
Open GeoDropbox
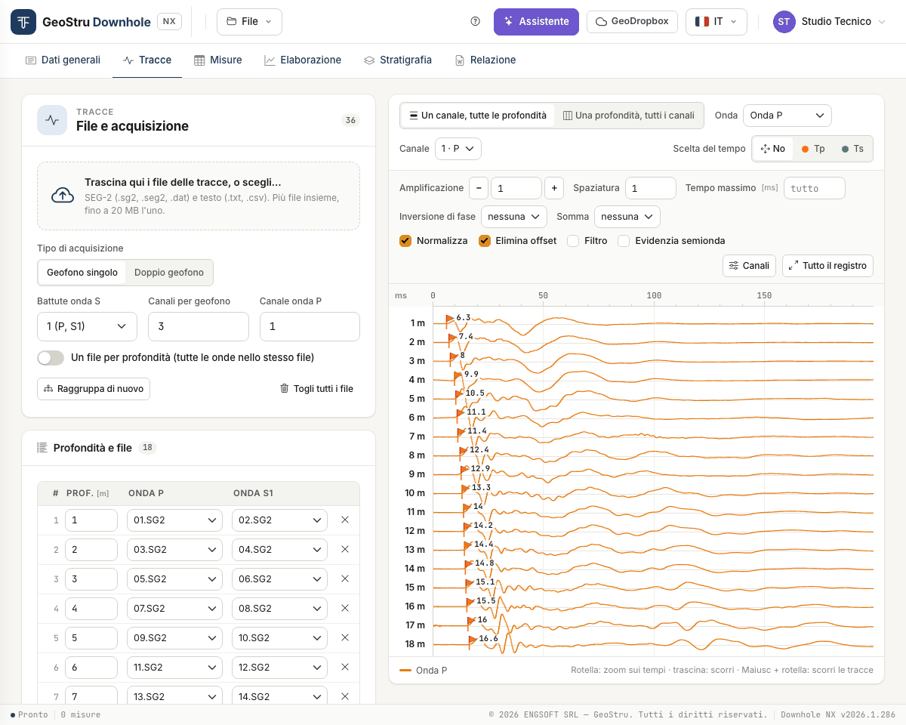point(632,22)
